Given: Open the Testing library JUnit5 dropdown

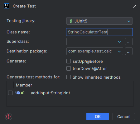Looking at the screenshot, I should tap(99, 21).
